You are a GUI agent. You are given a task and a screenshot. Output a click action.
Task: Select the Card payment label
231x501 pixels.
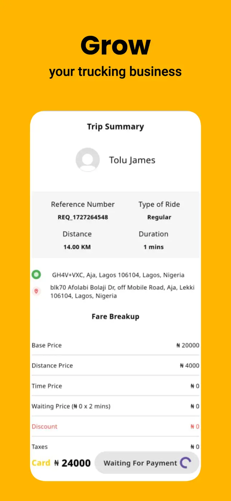[x=41, y=463]
